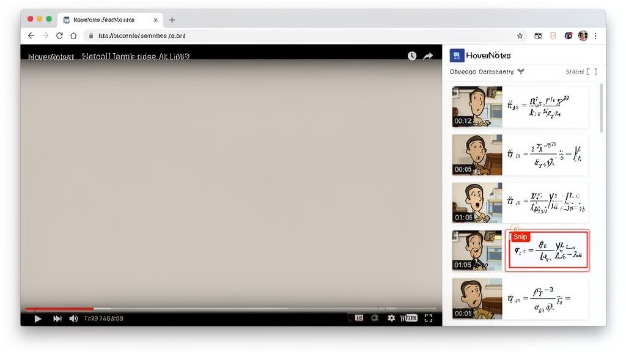The width and height of the screenshot is (626, 352).
Task: Open a new browser tab
Action: coord(172,20)
